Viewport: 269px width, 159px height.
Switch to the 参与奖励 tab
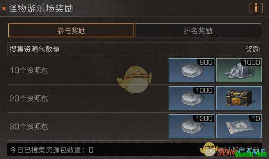(71, 31)
